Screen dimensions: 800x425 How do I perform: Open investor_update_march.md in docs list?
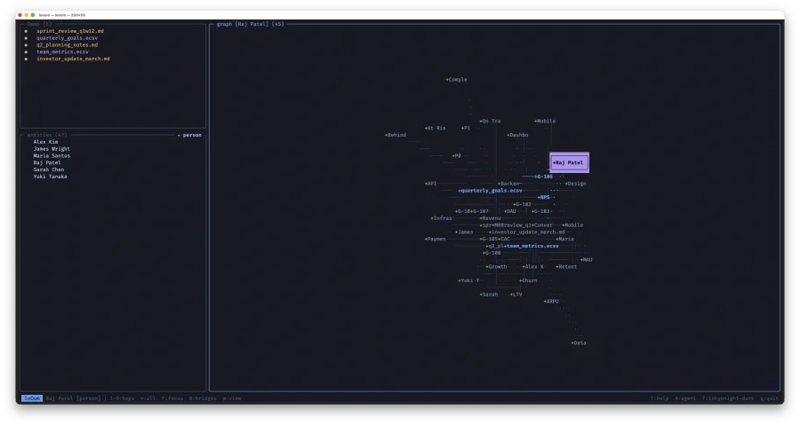[x=73, y=59]
